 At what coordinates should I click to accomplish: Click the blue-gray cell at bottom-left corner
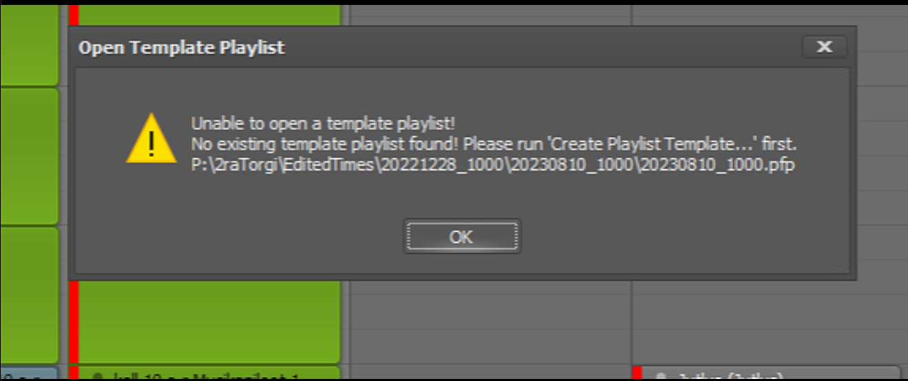coord(29,373)
